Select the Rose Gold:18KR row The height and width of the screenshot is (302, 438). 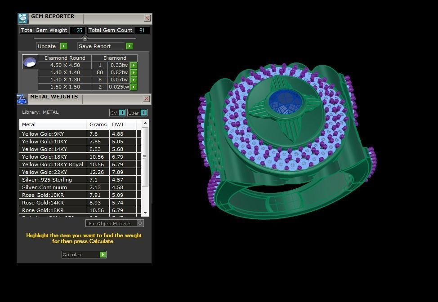click(x=80, y=210)
